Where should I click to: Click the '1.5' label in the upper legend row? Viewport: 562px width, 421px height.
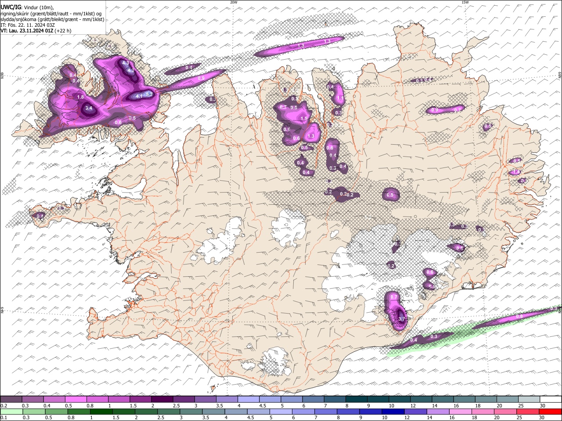click(134, 405)
